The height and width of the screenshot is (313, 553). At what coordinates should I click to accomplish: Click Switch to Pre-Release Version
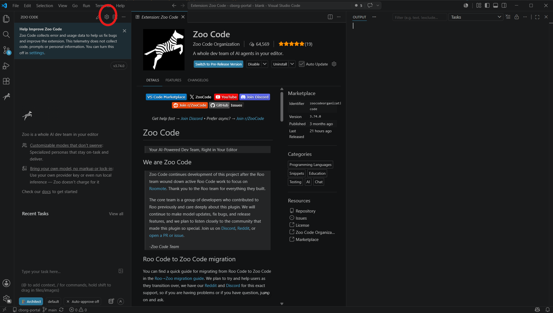click(219, 64)
